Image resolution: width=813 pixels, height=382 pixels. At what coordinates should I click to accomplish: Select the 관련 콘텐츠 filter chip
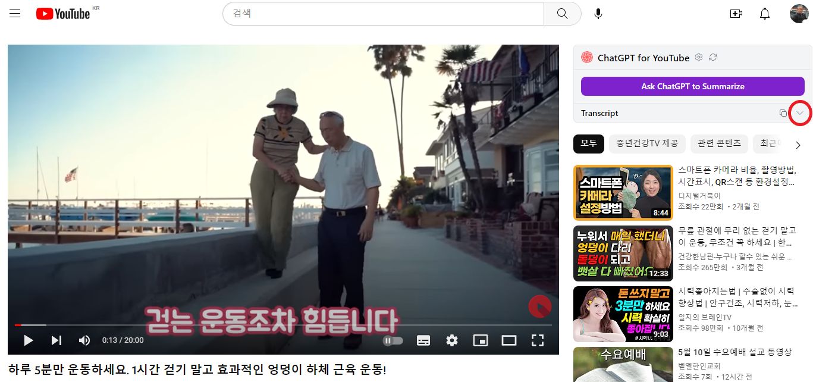point(719,143)
